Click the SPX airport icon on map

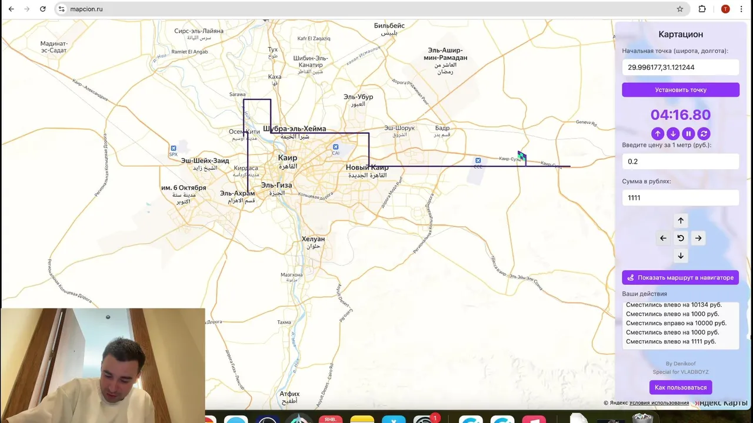(173, 149)
